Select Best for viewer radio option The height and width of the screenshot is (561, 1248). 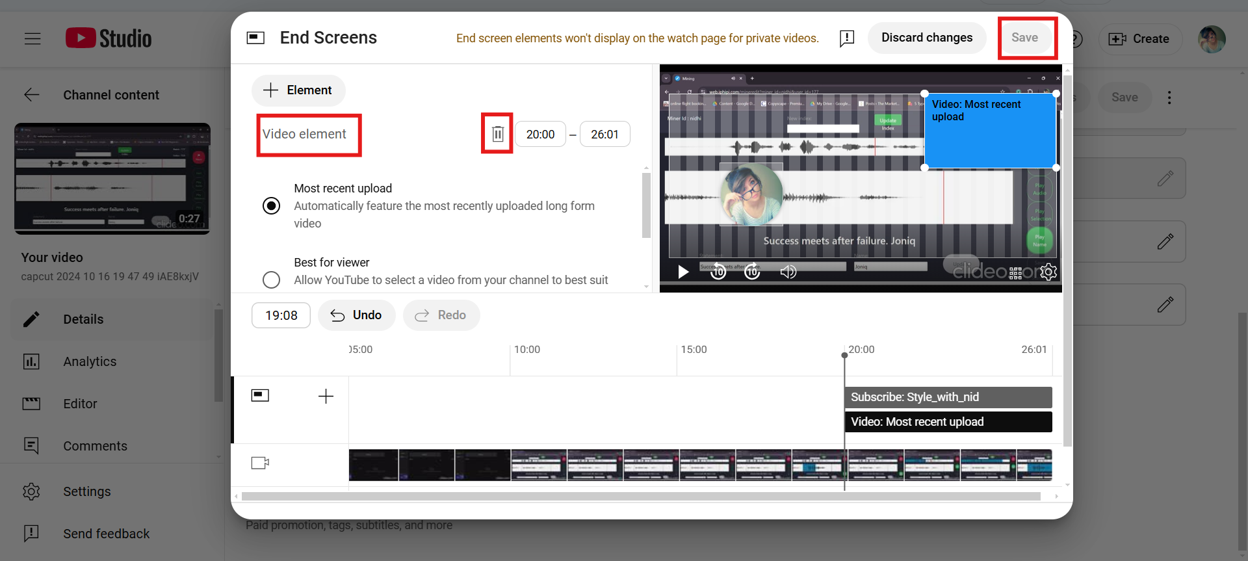pyautogui.click(x=271, y=280)
